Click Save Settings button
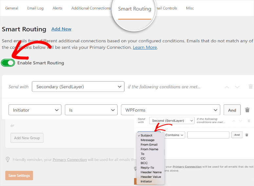 click(x=19, y=176)
